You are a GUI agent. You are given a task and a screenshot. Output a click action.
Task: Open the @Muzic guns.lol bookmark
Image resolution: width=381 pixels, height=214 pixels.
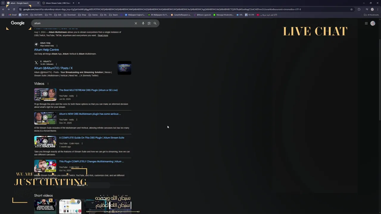[x=202, y=15]
